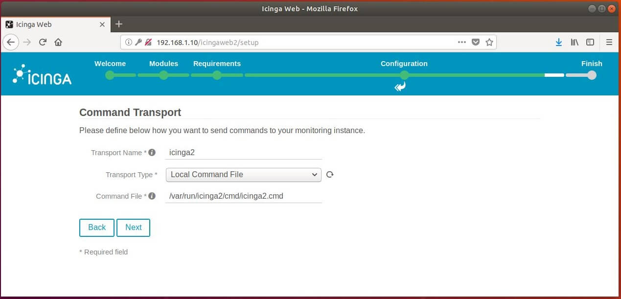The image size is (621, 299).
Task: Click the Firefox back navigation arrow
Action: tap(11, 42)
